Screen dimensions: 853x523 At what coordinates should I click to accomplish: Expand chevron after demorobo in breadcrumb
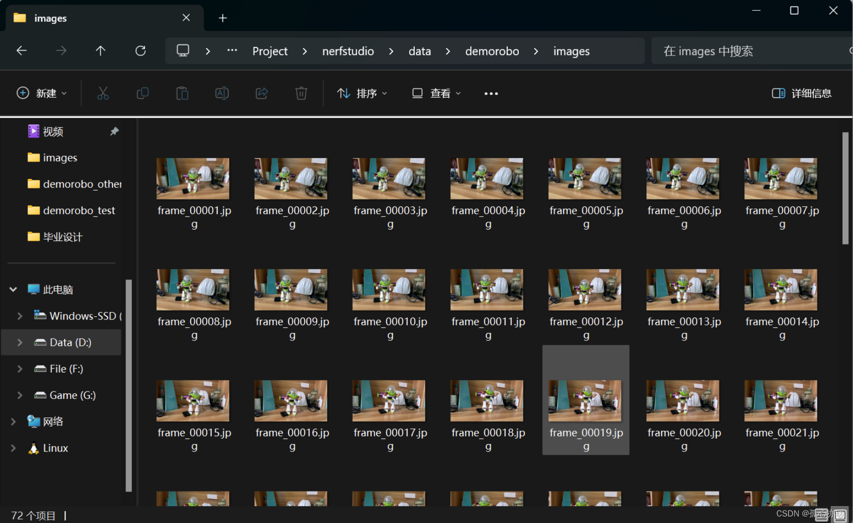pyautogui.click(x=536, y=51)
